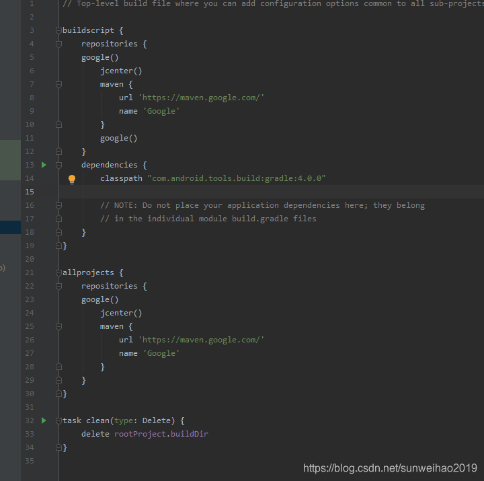
Task: Click the closing fold marker on line 30
Action: tap(58, 394)
